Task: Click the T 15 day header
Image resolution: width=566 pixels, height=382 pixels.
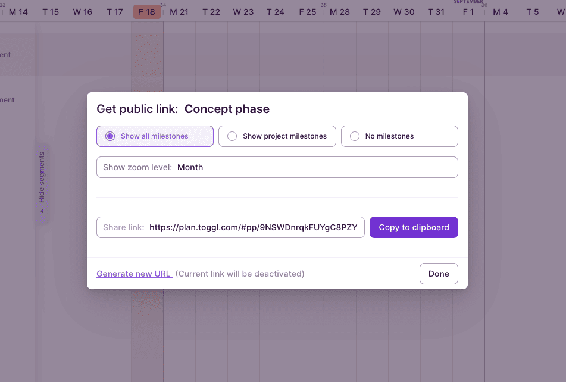Action: pyautogui.click(x=51, y=12)
